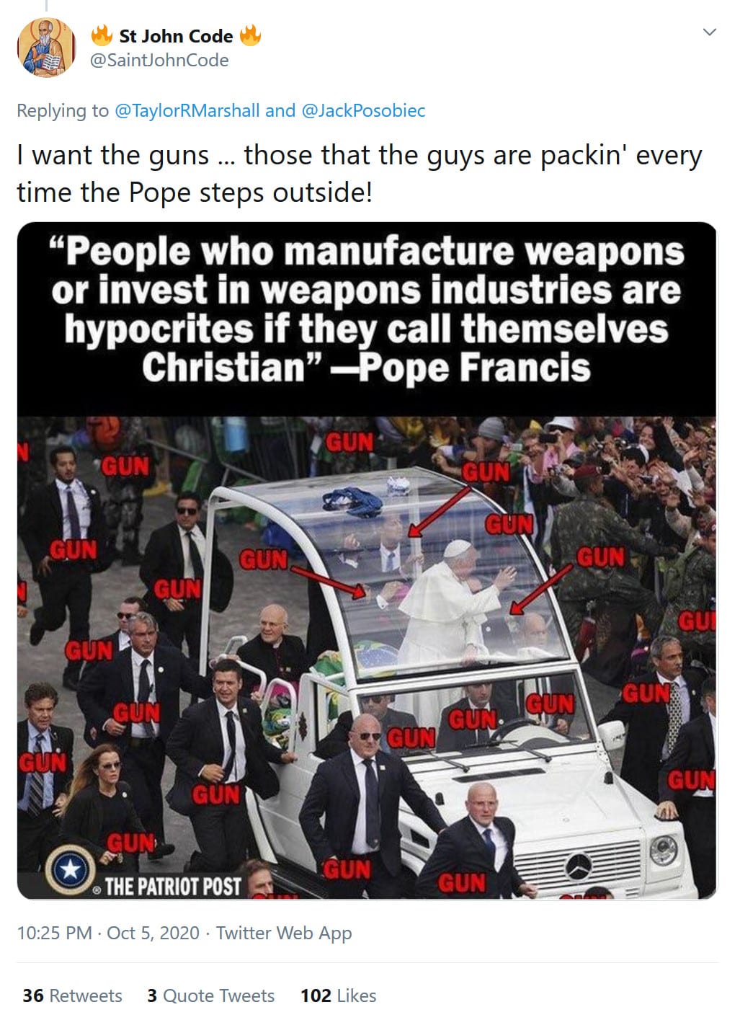Screen dimensions: 735x1020
Task: Click the tweet text about guns
Action: (359, 174)
